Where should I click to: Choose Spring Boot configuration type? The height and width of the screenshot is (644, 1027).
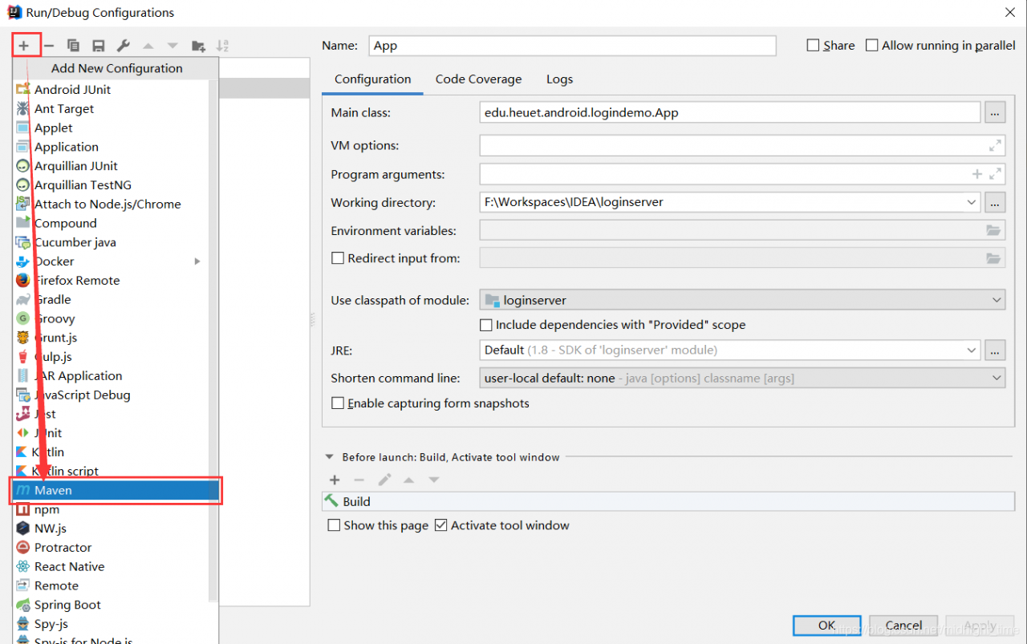coord(111,606)
